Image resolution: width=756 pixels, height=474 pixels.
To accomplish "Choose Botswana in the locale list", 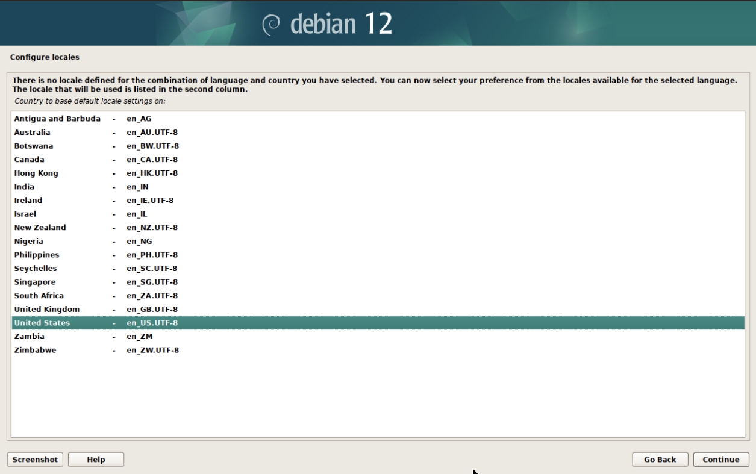I will (x=378, y=146).
